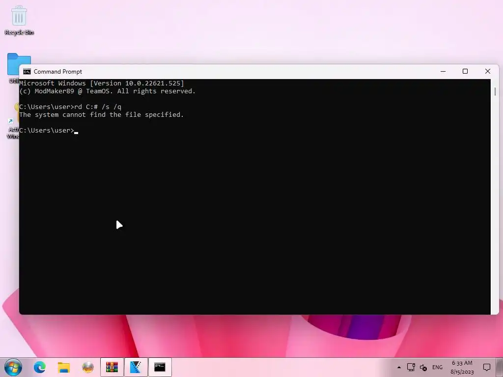
Task: Click the '(c) ModMaker89 @ TeamOS' line
Action: tap(107, 91)
